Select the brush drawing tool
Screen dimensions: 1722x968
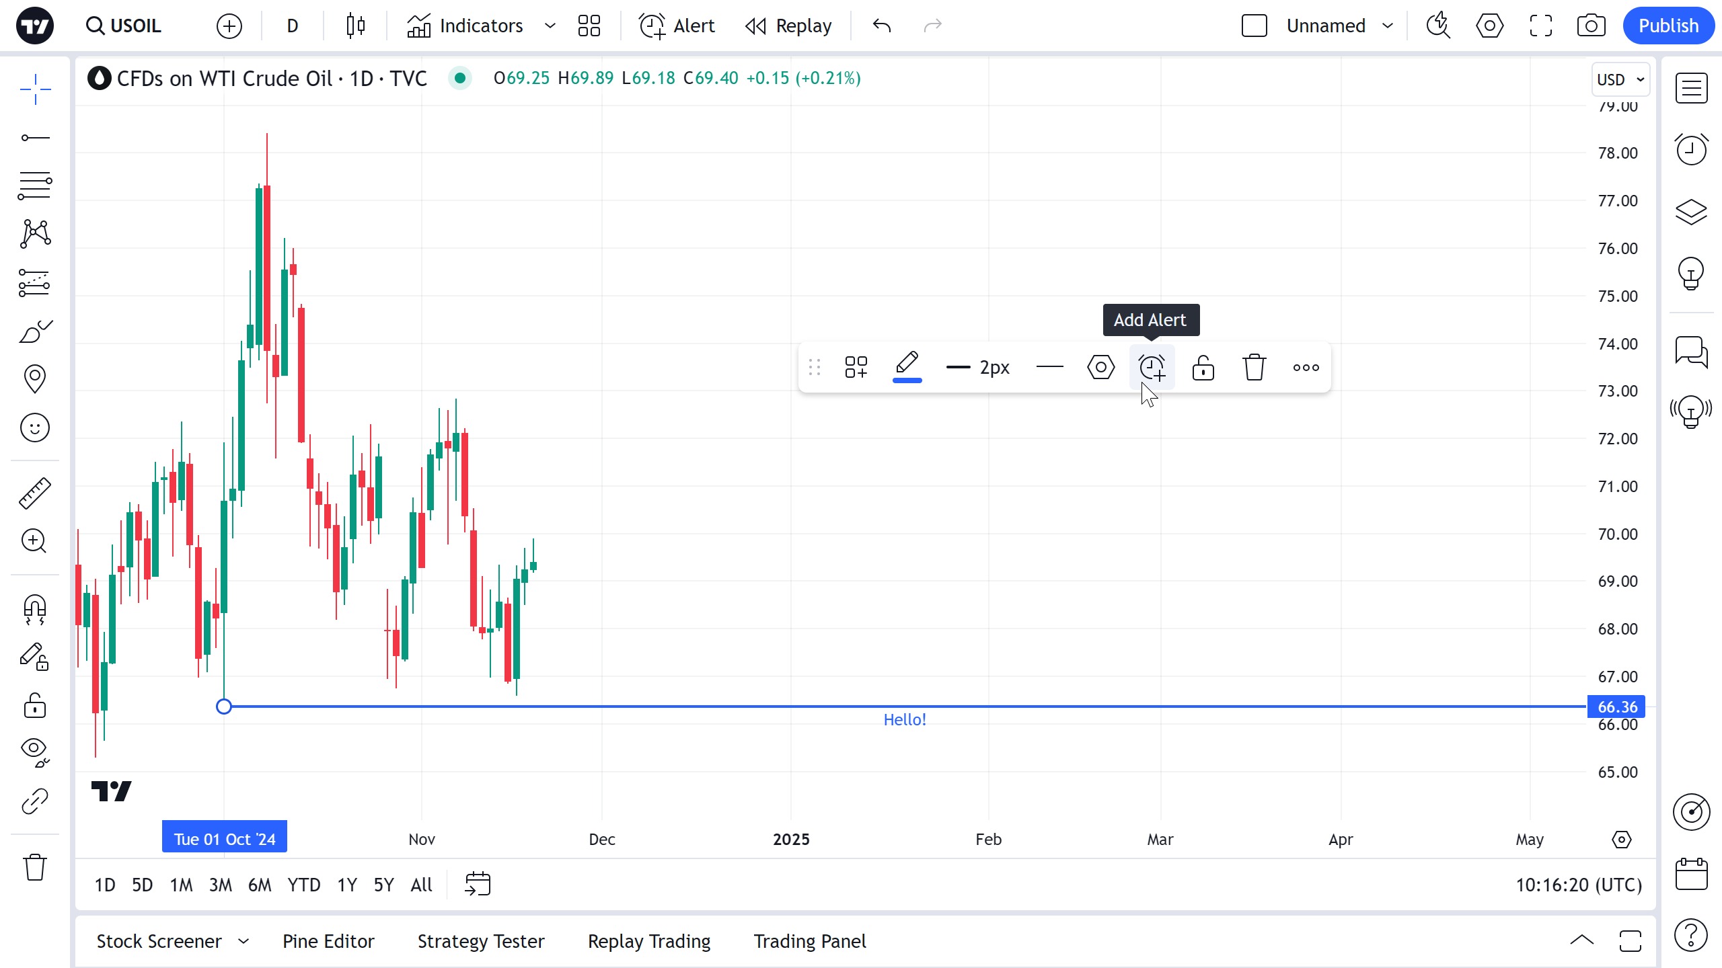pyautogui.click(x=34, y=331)
